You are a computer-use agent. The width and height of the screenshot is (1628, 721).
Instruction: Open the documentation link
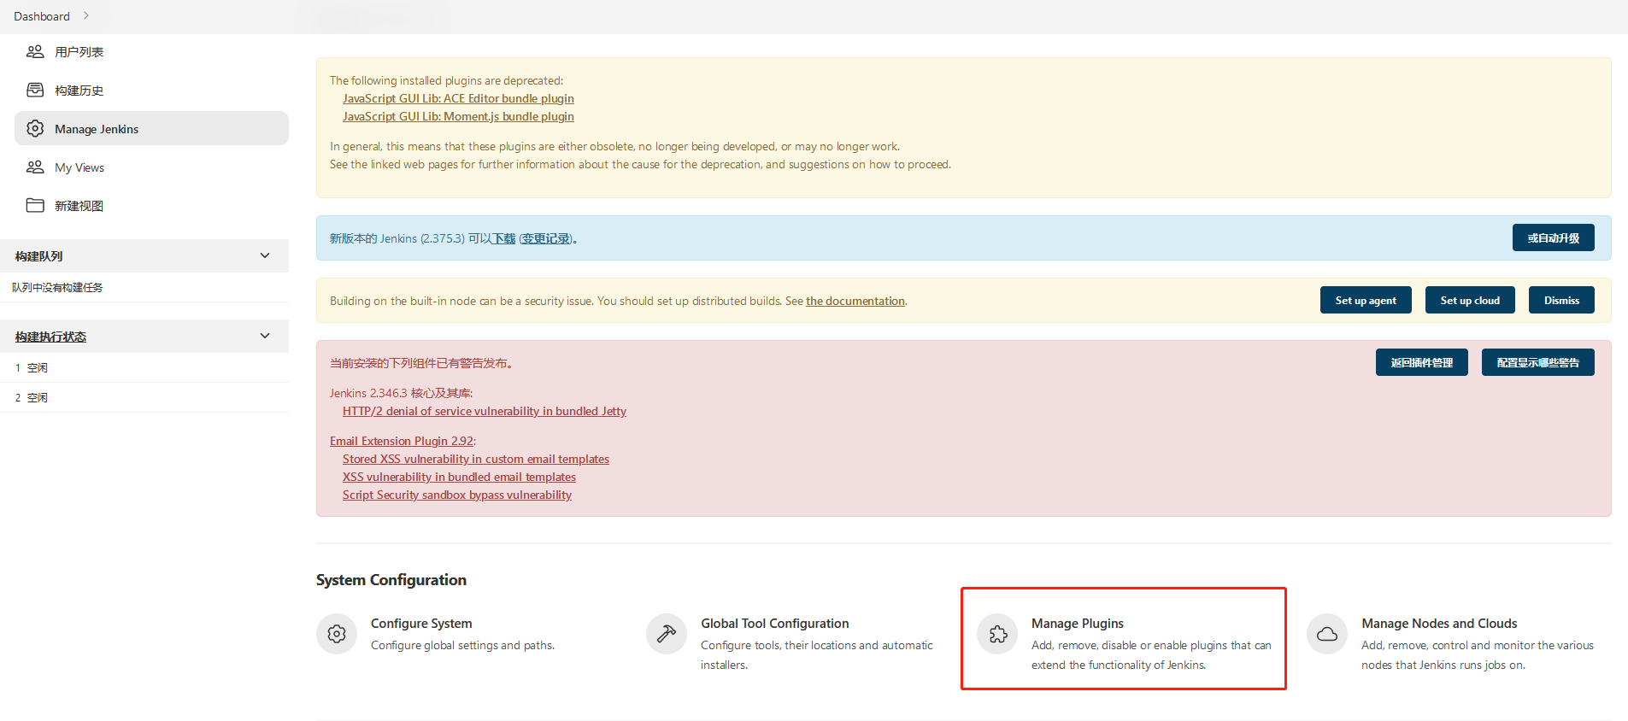[855, 301]
